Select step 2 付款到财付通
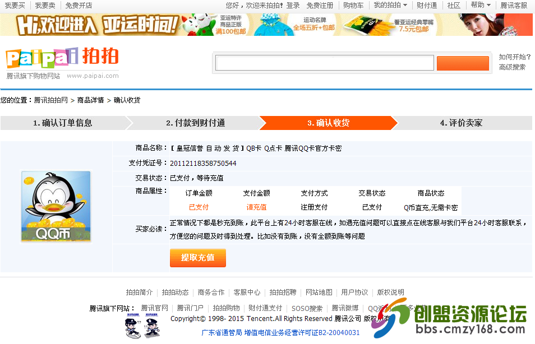Viewport: 535px width, 344px height. pyautogui.click(x=196, y=123)
